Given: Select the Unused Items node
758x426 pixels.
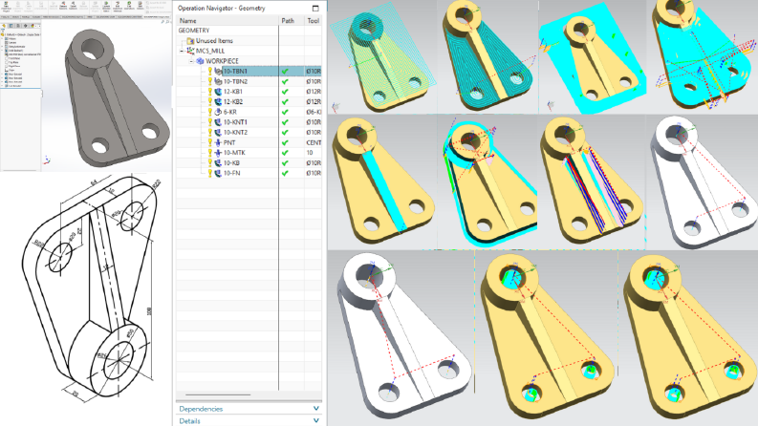Looking at the screenshot, I should click(214, 40).
